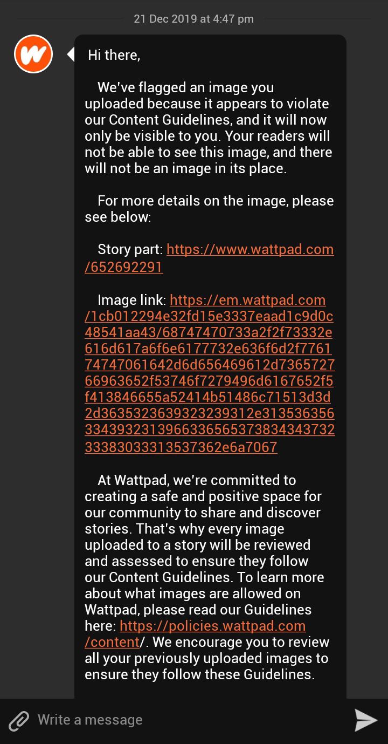Image resolution: width=388 pixels, height=744 pixels.
Task: Tap the 'For more details on the image' text
Action: pyautogui.click(x=209, y=209)
